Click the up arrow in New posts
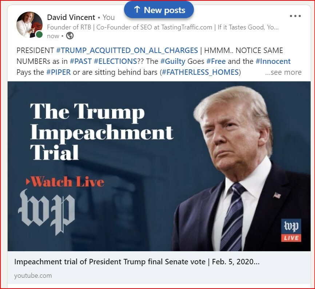 click(137, 9)
